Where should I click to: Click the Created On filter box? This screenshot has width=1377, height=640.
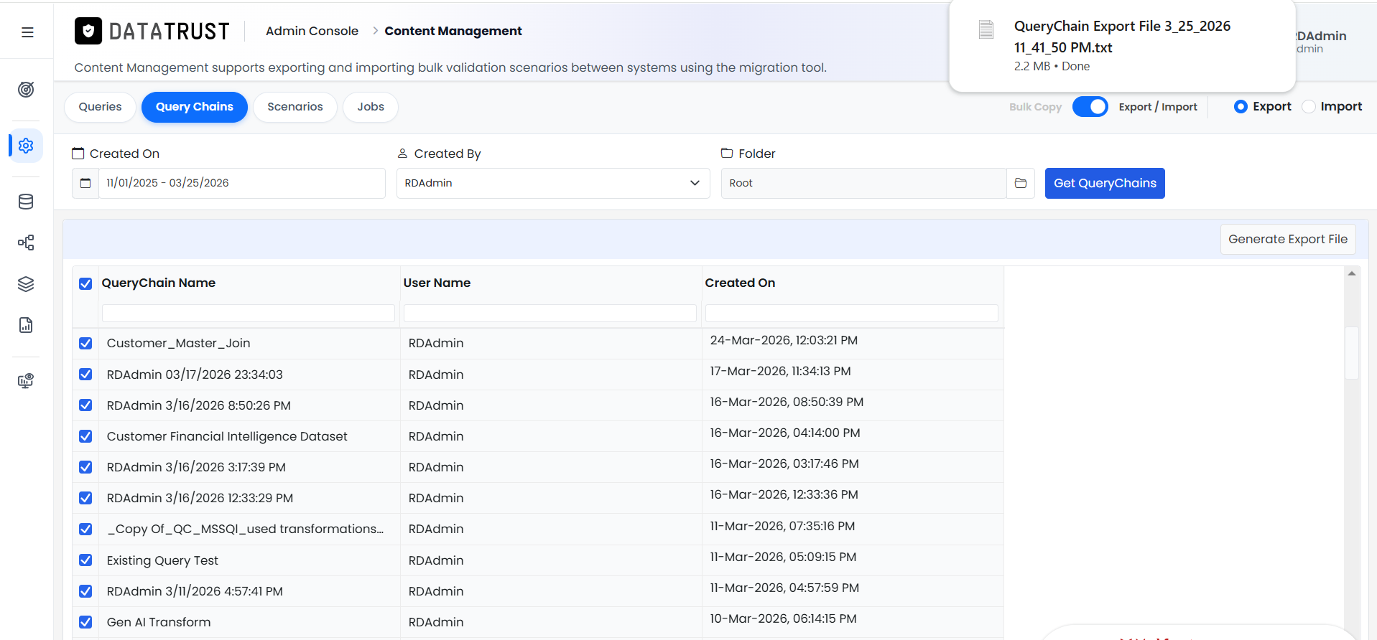click(x=852, y=313)
